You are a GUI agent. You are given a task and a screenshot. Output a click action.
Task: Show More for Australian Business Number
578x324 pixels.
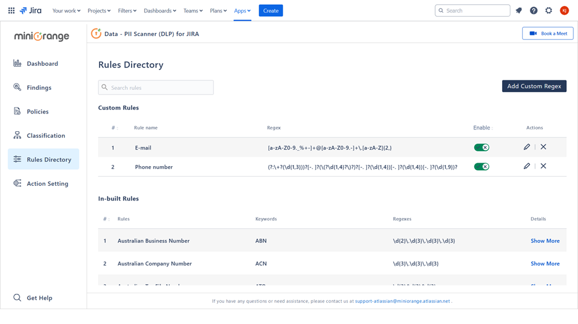click(x=545, y=241)
